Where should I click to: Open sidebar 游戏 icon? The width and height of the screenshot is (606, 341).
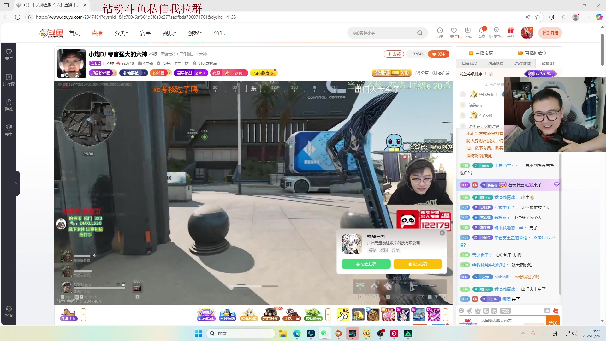pyautogui.click(x=9, y=105)
